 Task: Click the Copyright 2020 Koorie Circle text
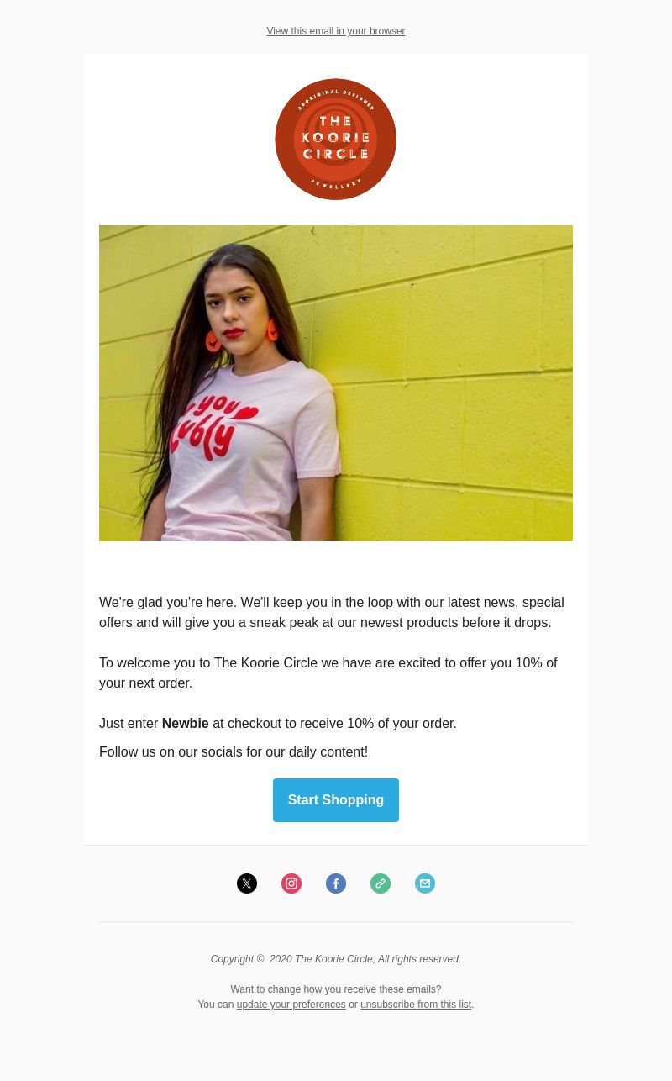336,959
